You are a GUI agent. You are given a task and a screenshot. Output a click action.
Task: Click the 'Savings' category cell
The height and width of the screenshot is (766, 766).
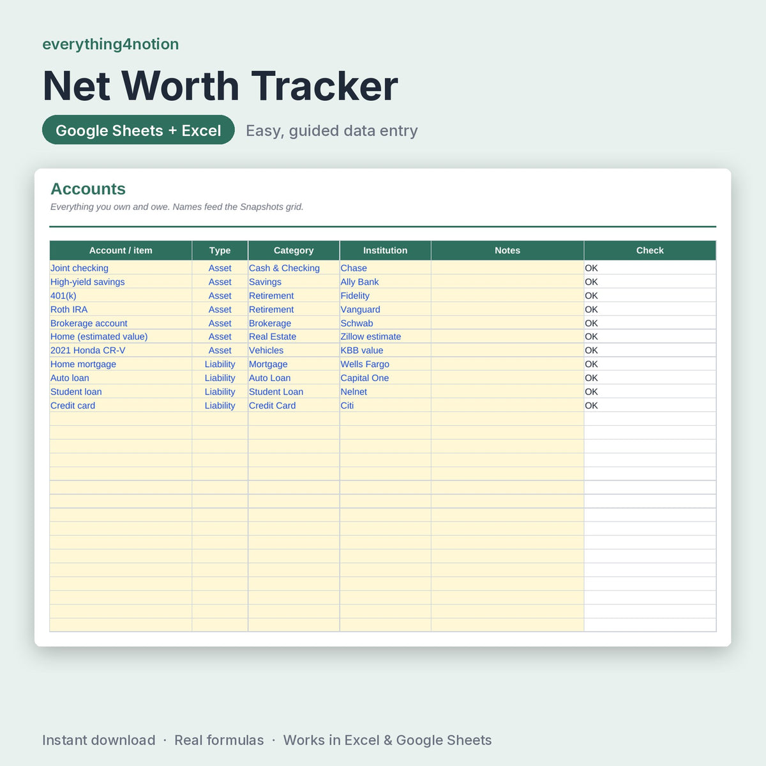pos(294,282)
